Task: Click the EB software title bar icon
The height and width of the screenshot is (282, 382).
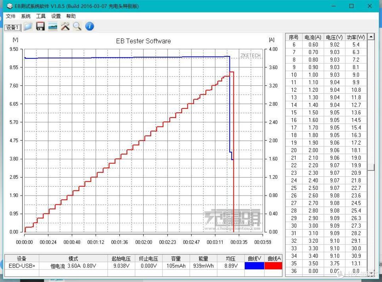Action: pyautogui.click(x=10, y=6)
